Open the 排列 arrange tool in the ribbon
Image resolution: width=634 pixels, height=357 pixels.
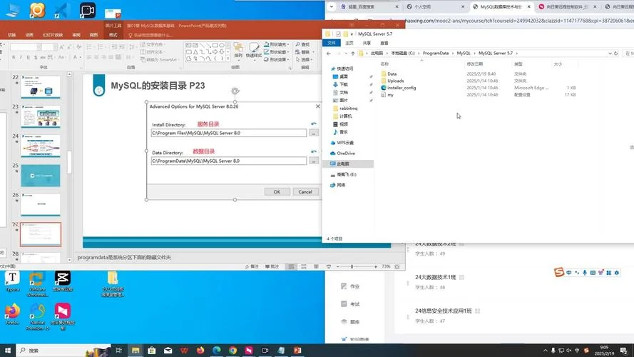tap(238, 50)
